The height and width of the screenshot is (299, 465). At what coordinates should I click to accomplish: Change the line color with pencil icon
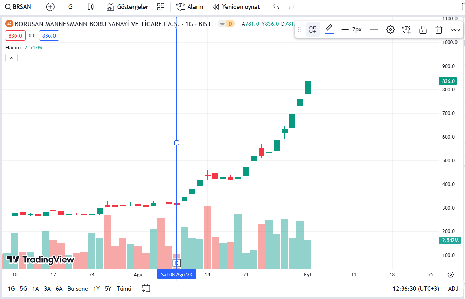click(329, 29)
